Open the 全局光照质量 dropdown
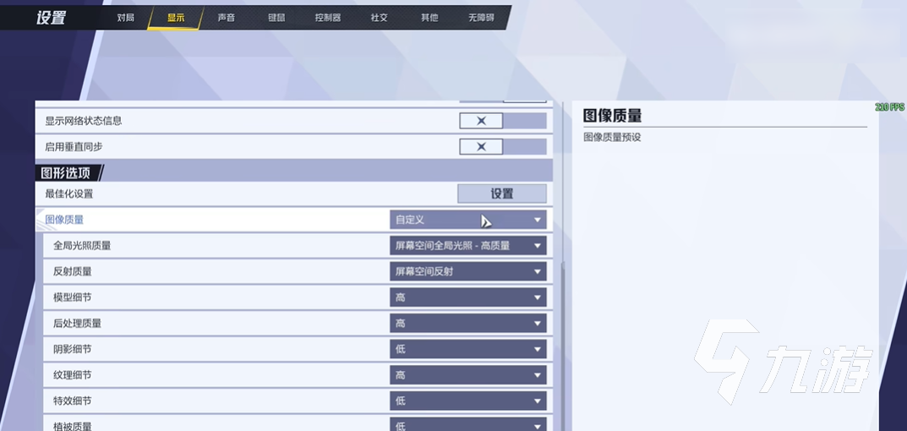Image resolution: width=907 pixels, height=431 pixels. (468, 246)
